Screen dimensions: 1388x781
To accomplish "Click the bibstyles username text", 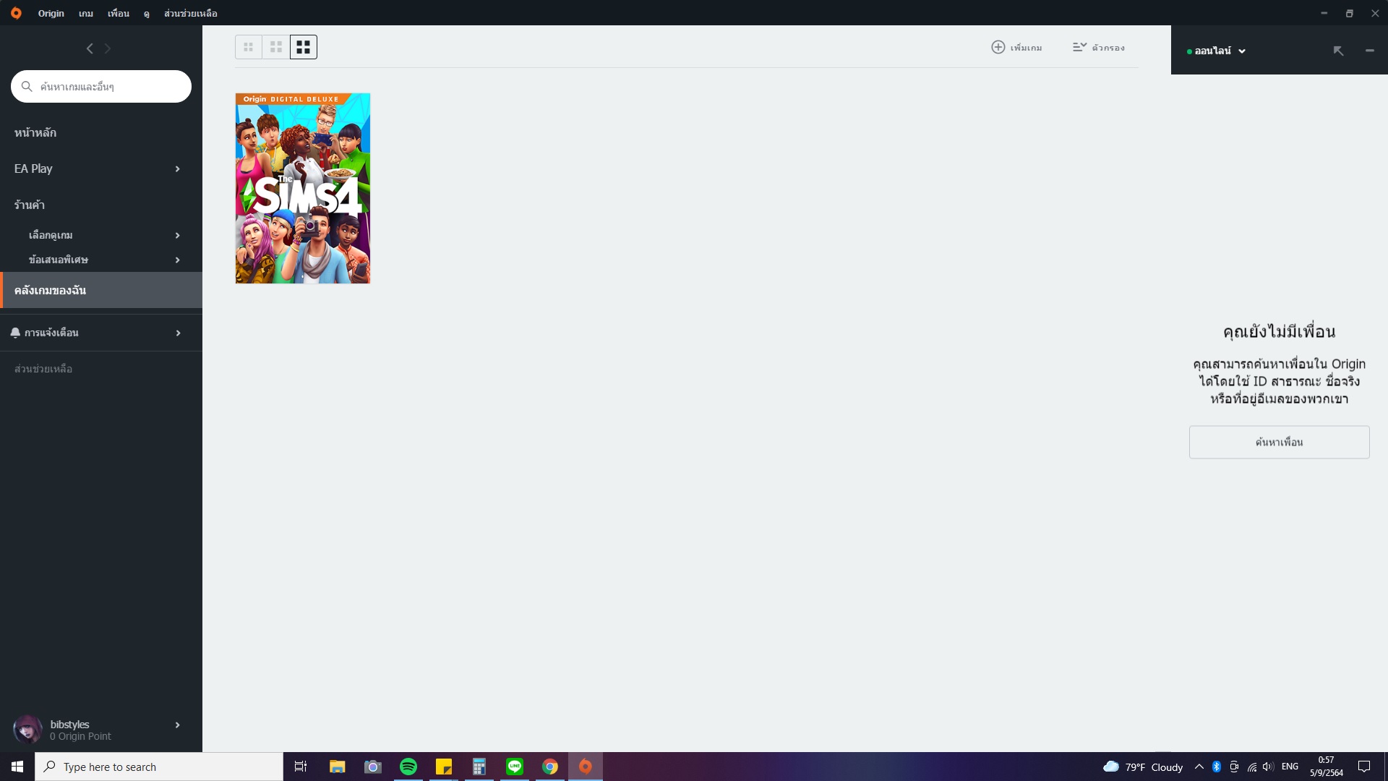I will tap(70, 725).
